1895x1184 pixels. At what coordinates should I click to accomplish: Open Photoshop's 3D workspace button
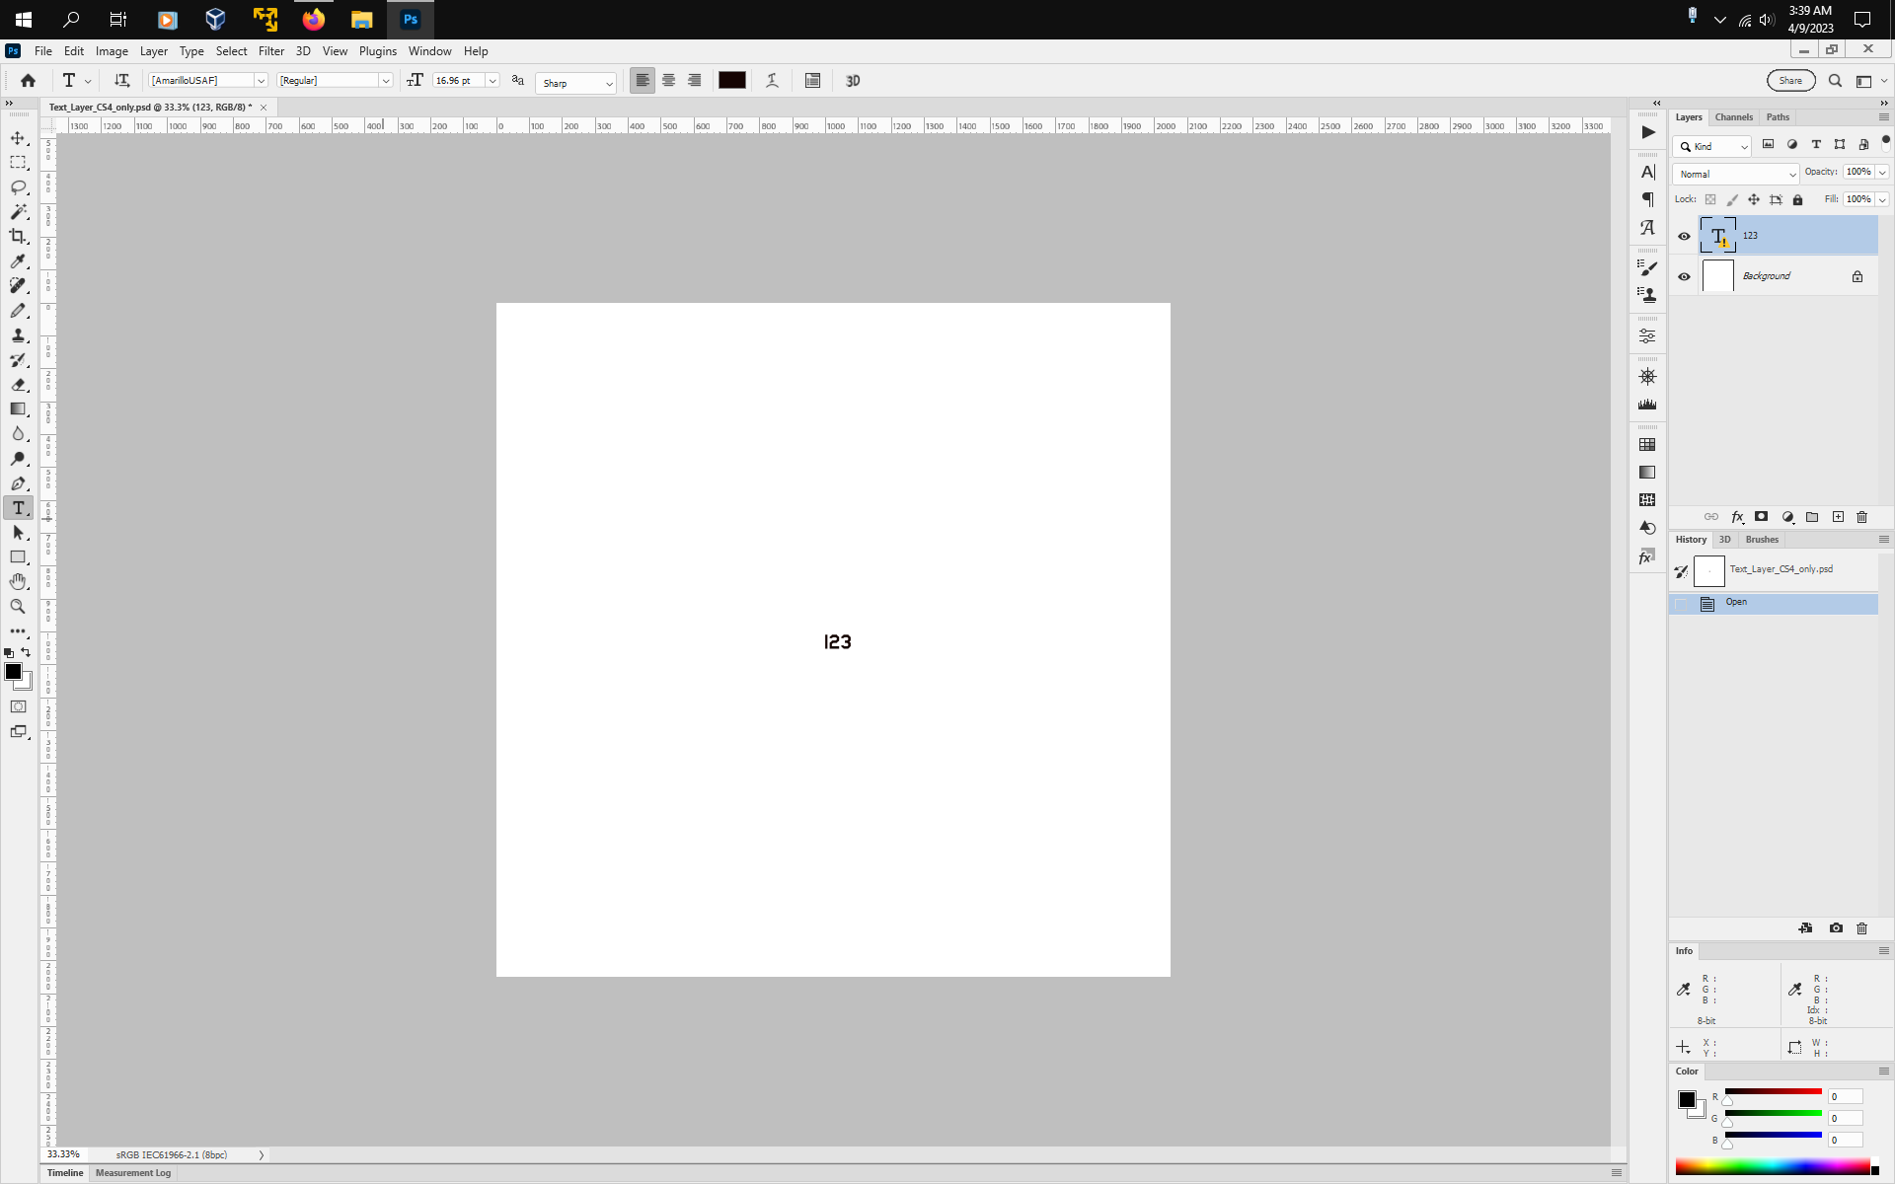[853, 81]
